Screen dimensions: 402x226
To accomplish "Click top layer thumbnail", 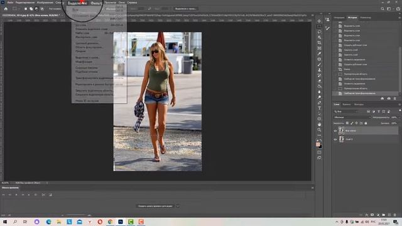I will click(x=341, y=131).
